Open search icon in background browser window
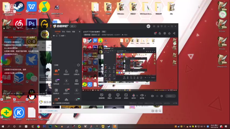 pos(160,111)
